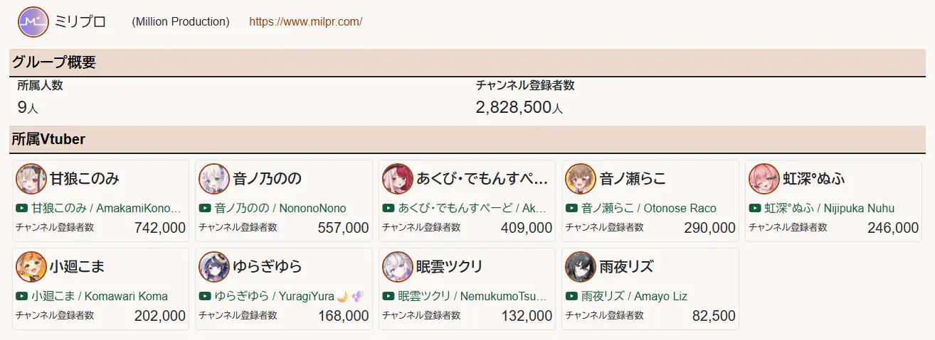Open Komawari Koma YouTube channel link

click(100, 297)
